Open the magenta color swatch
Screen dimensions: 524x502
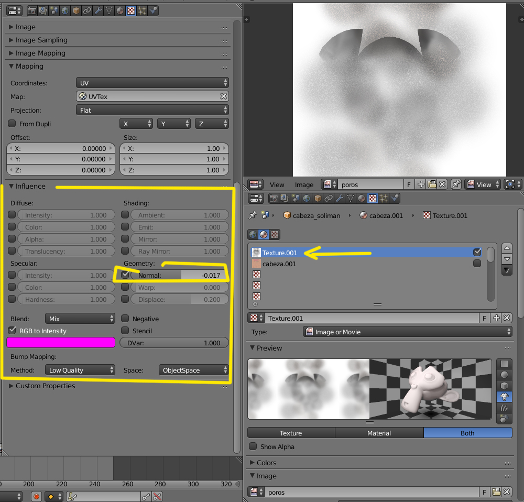point(61,343)
